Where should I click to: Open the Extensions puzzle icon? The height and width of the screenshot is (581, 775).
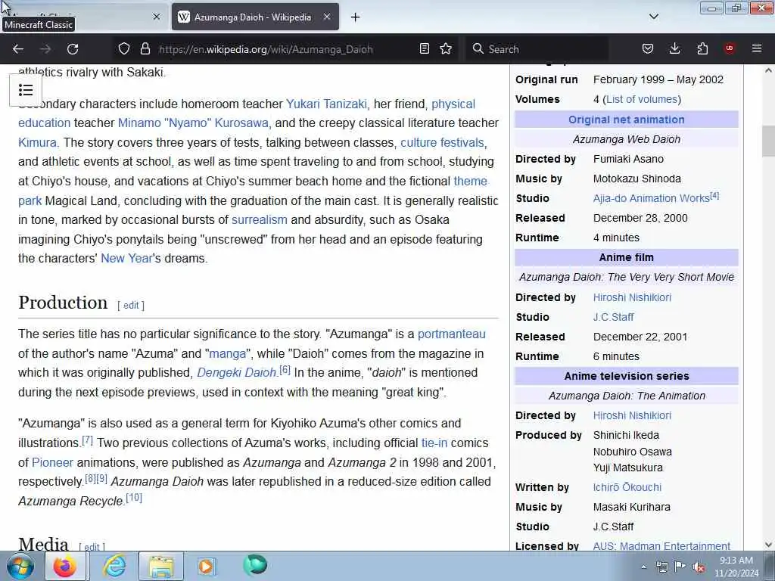702,48
